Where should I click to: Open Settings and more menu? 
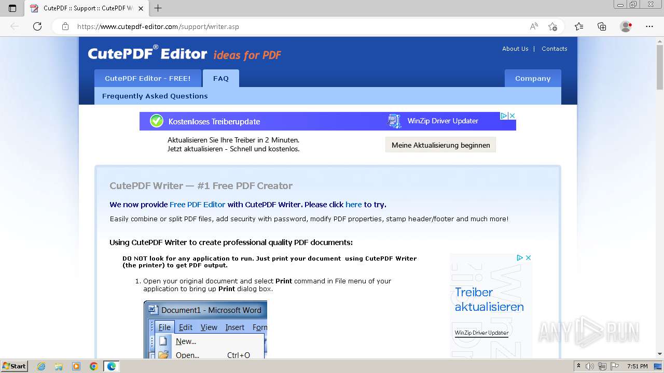649,26
